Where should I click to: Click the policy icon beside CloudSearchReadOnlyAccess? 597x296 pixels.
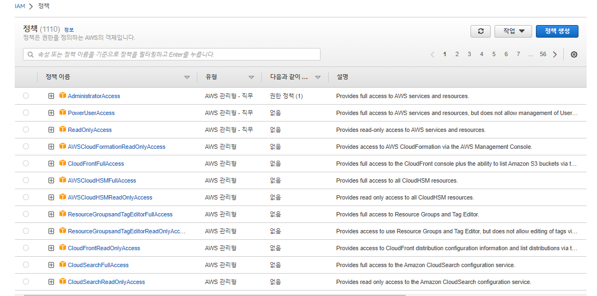[63, 281]
